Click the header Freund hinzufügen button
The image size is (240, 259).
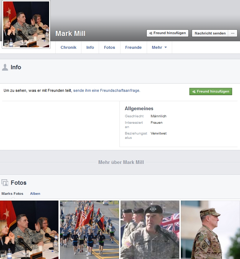pyautogui.click(x=167, y=33)
